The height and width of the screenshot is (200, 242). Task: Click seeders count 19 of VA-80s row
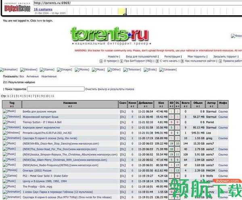[171, 144]
